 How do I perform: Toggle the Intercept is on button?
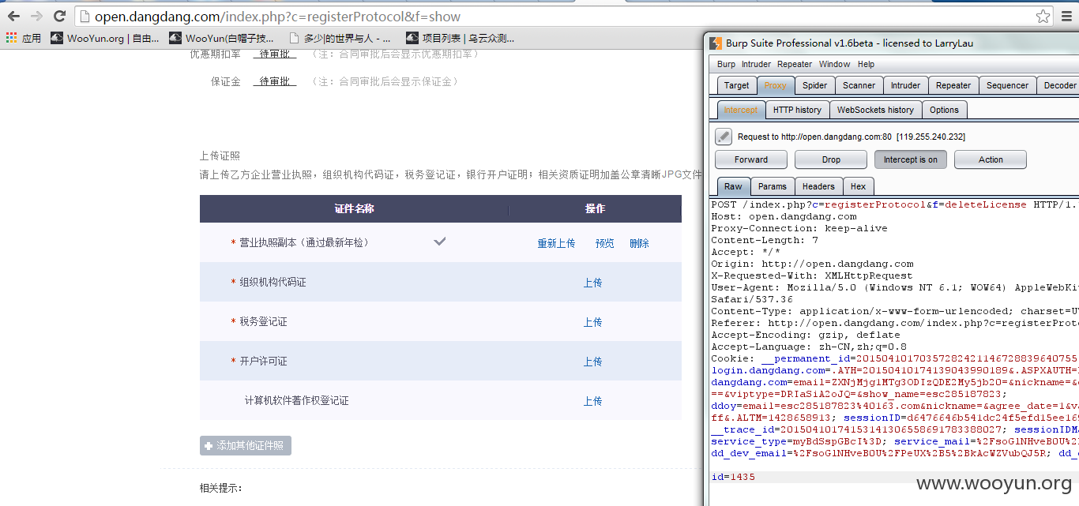(x=911, y=159)
